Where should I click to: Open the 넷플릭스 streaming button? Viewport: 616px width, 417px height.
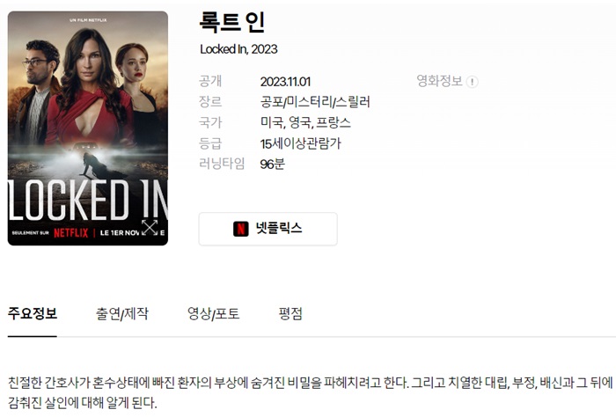(x=268, y=229)
